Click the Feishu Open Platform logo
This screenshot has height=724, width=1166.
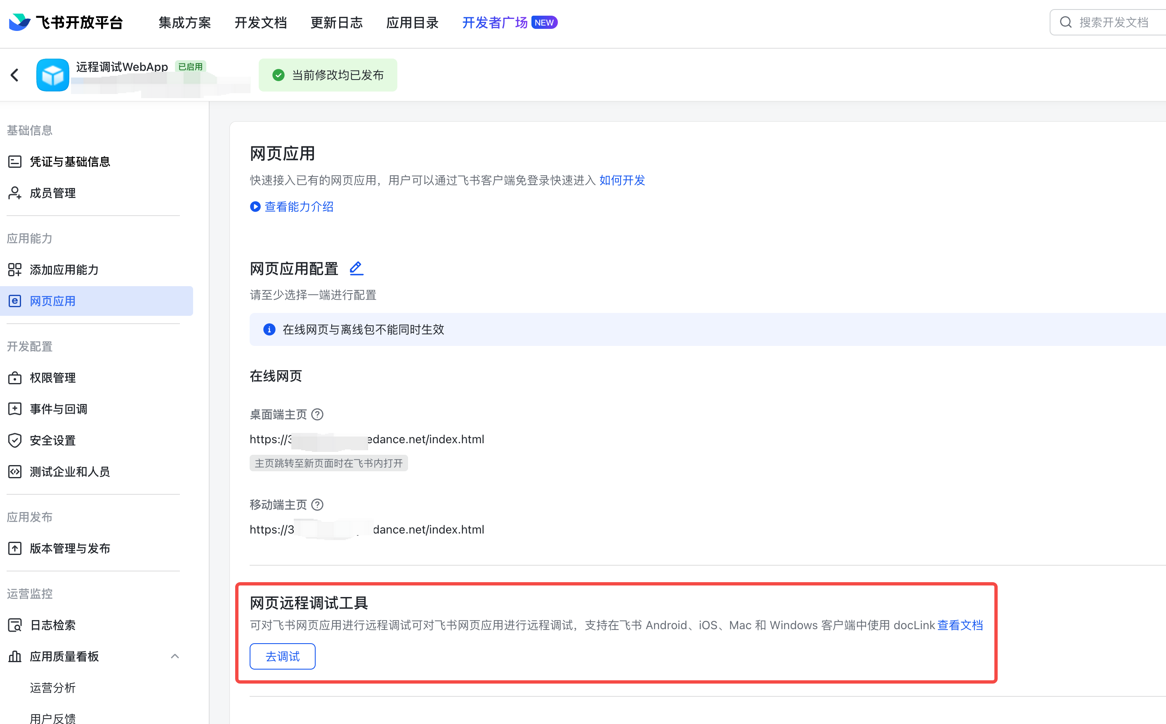pyautogui.click(x=66, y=22)
